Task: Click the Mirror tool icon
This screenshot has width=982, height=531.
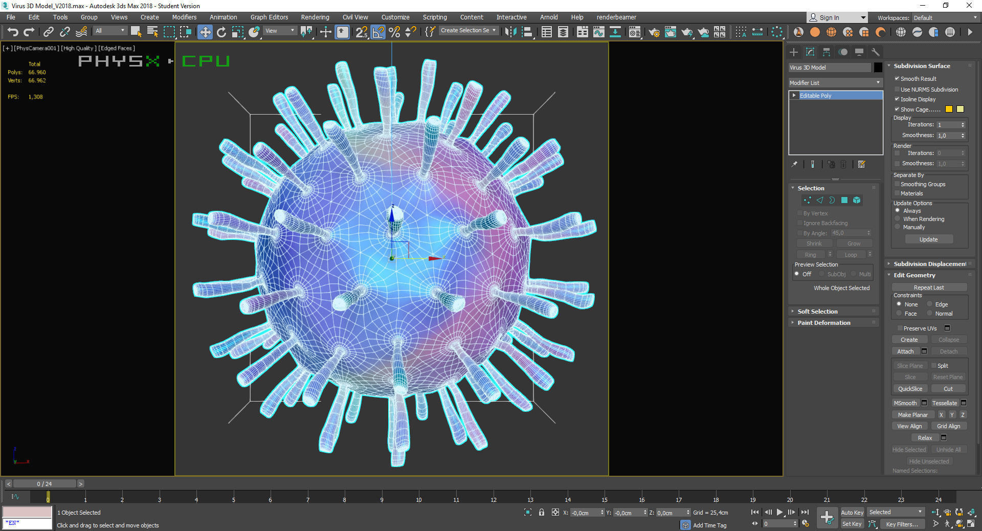Action: pos(510,32)
